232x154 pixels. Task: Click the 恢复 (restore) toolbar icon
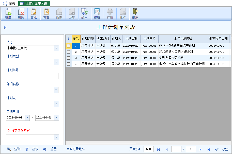[72, 14]
